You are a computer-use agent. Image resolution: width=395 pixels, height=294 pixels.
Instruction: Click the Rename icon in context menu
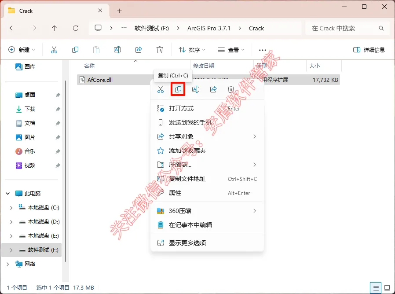coord(196,89)
